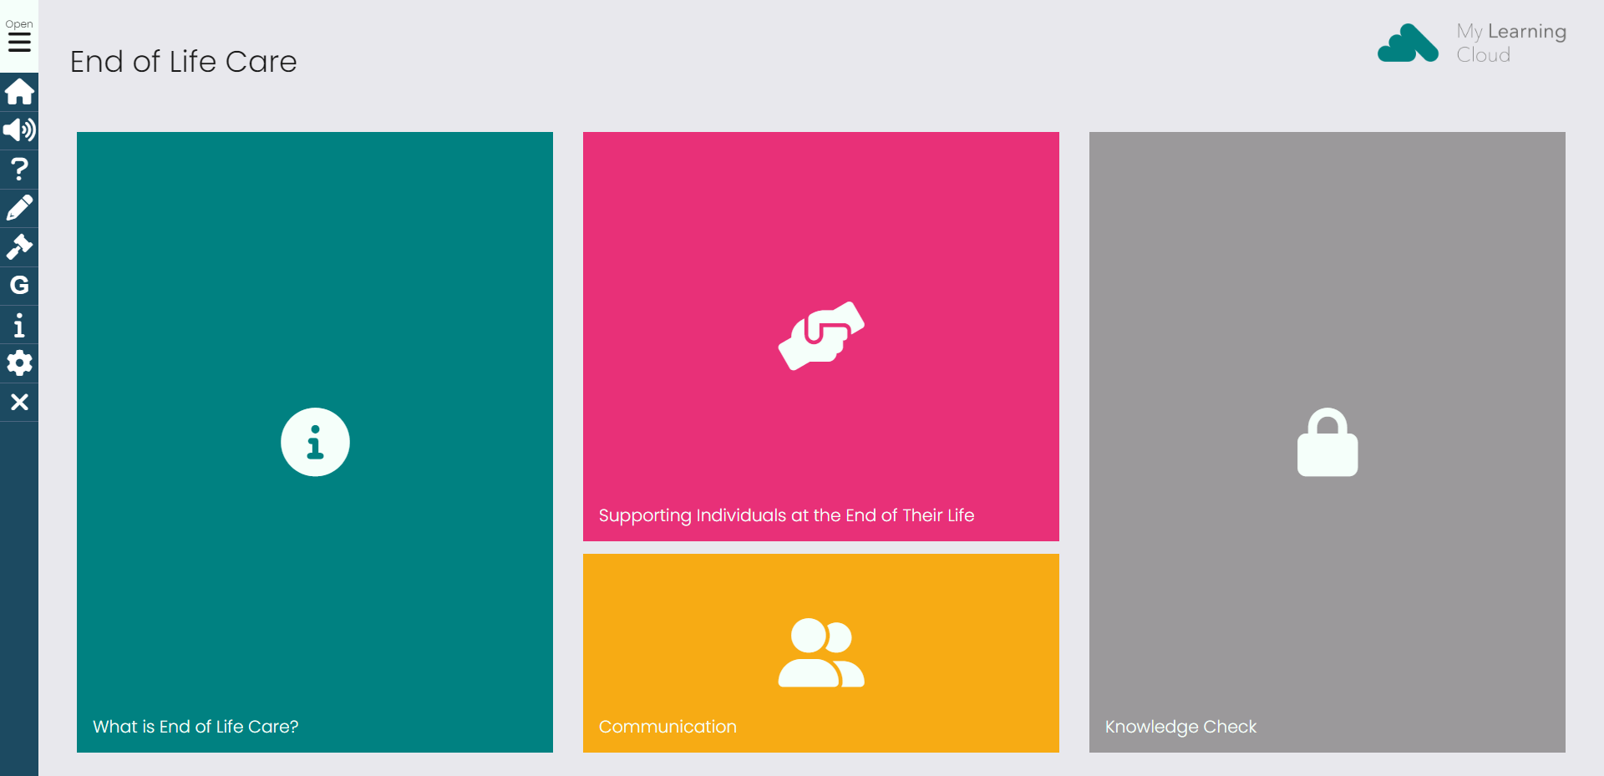Click the My Learning Cloud logo
1604x776 pixels.
[x=1472, y=43]
